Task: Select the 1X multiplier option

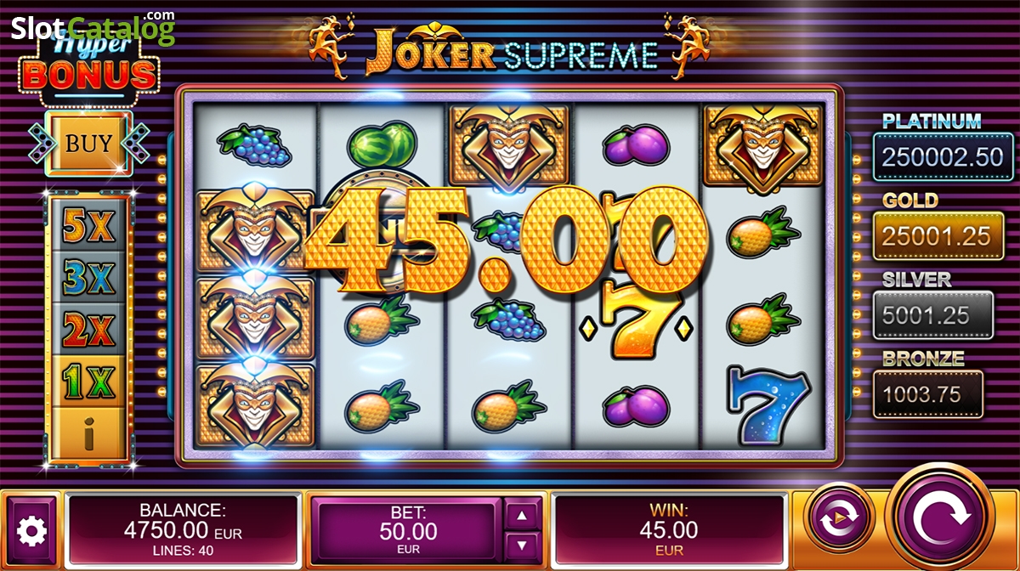Action: coord(89,382)
